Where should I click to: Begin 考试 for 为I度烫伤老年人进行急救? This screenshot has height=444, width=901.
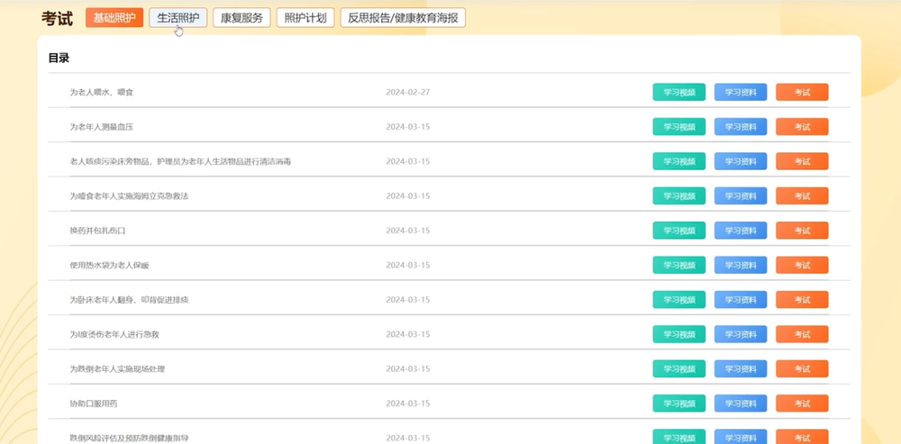tap(802, 334)
